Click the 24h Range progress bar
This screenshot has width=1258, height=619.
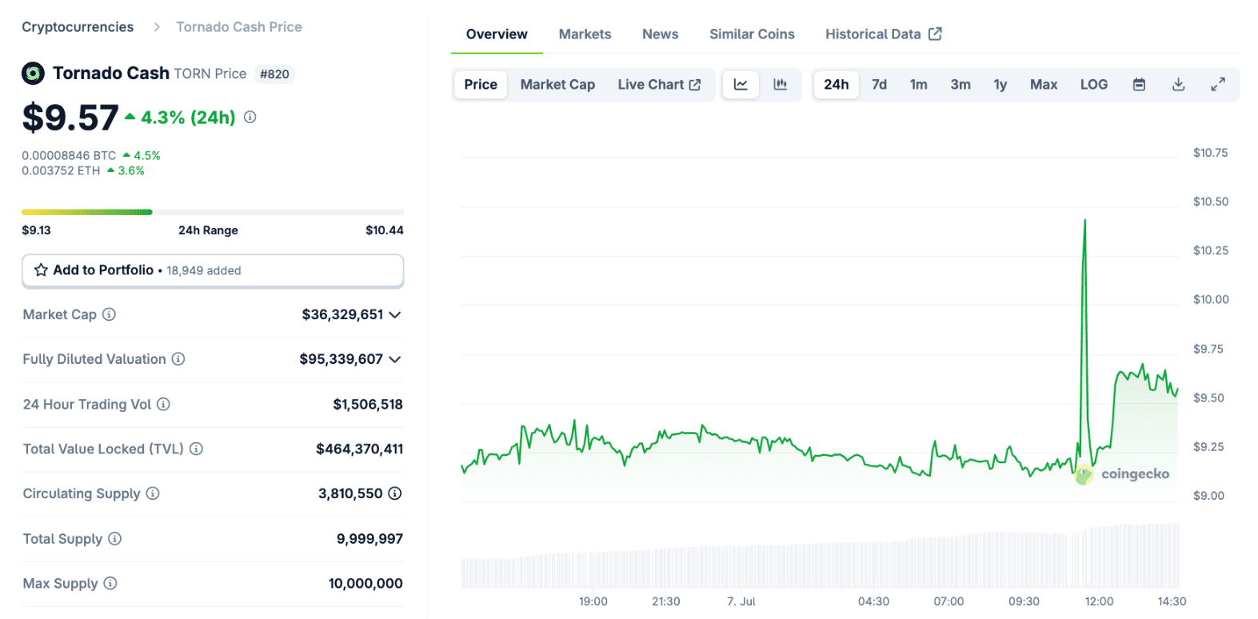tap(213, 212)
